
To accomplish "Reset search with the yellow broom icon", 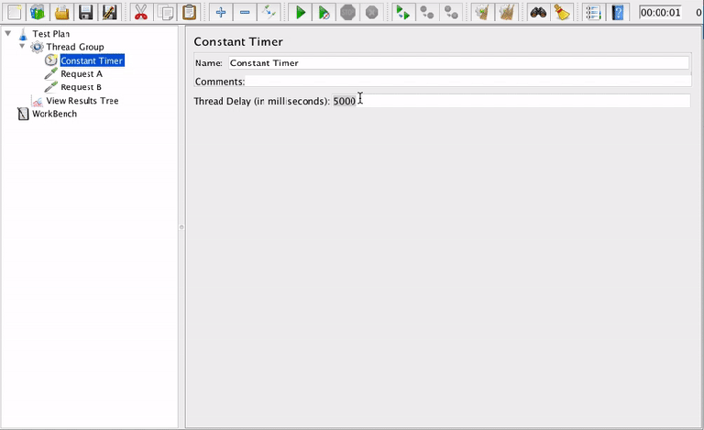I will click(x=562, y=12).
